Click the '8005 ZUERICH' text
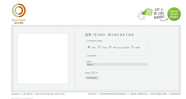The height and width of the screenshot is (99, 186). pyautogui.click(x=139, y=94)
